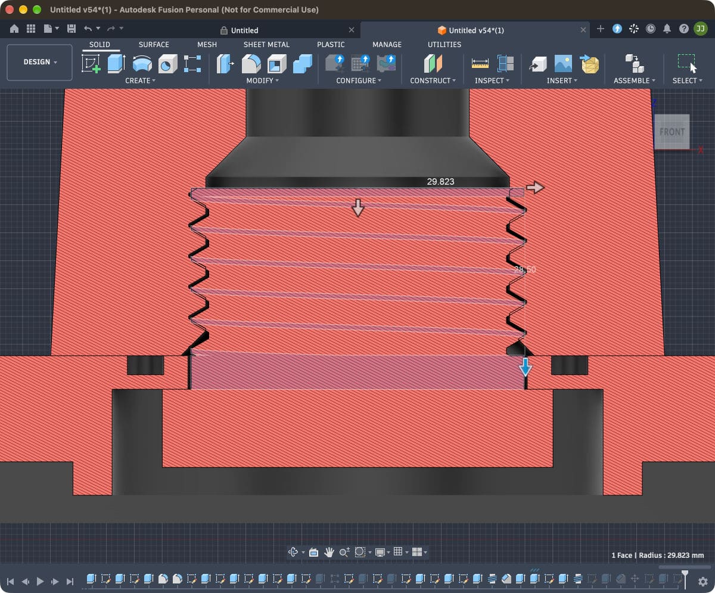Click the Save disk icon

coord(71,28)
